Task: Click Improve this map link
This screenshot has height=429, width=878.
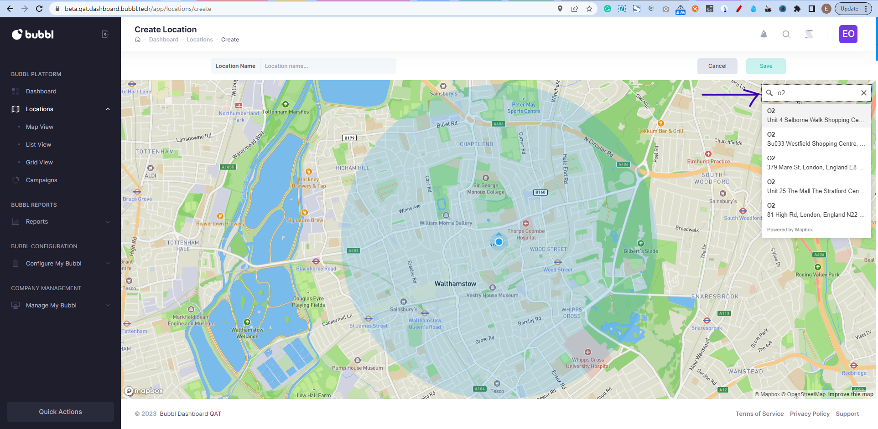Action: [x=851, y=394]
